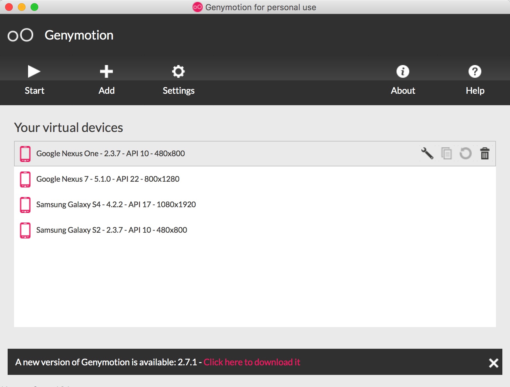Click the About info icon
This screenshot has height=387, width=510.
point(403,71)
